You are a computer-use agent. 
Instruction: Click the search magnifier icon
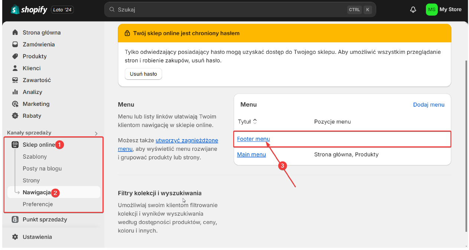(112, 10)
